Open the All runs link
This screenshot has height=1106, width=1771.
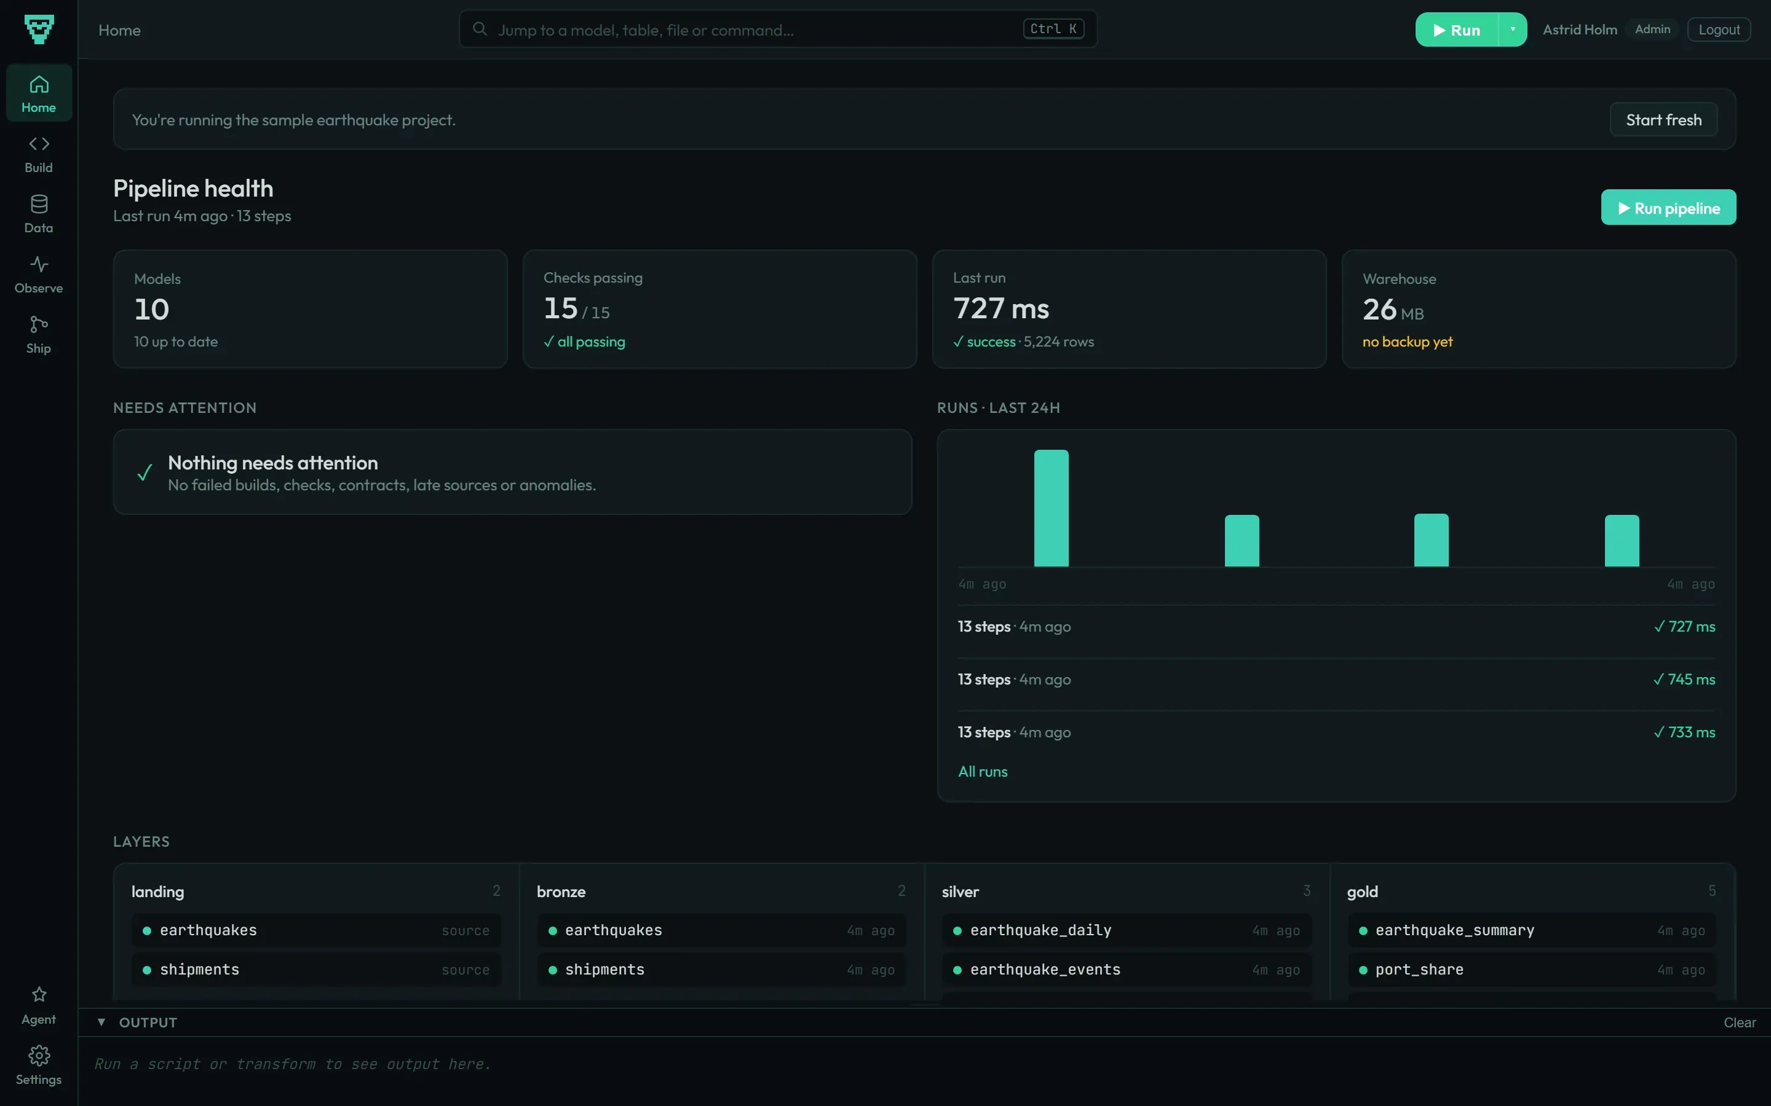coord(983,772)
